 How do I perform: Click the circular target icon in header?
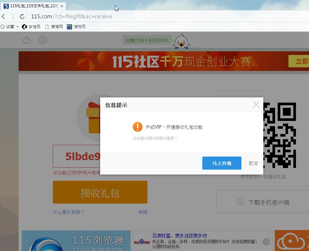tap(43, 40)
